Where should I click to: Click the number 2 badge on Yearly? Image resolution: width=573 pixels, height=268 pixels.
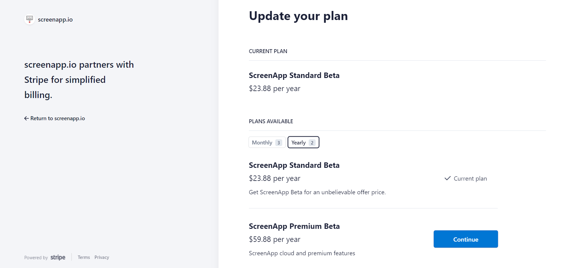click(x=312, y=143)
